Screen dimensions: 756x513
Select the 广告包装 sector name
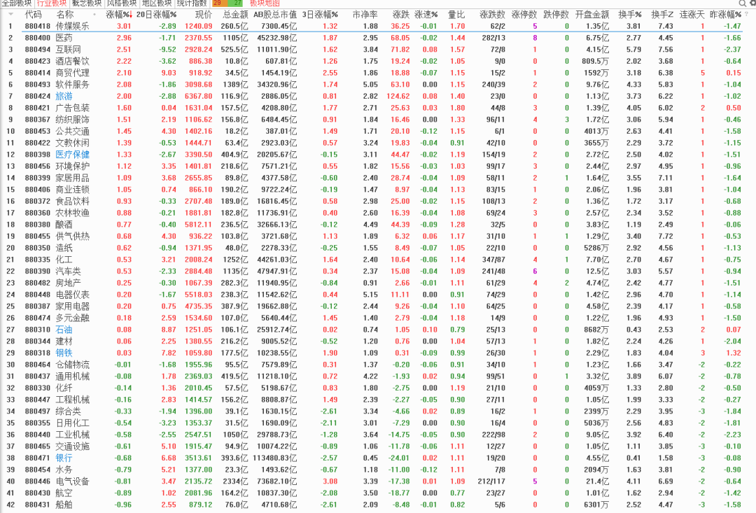pyautogui.click(x=72, y=108)
